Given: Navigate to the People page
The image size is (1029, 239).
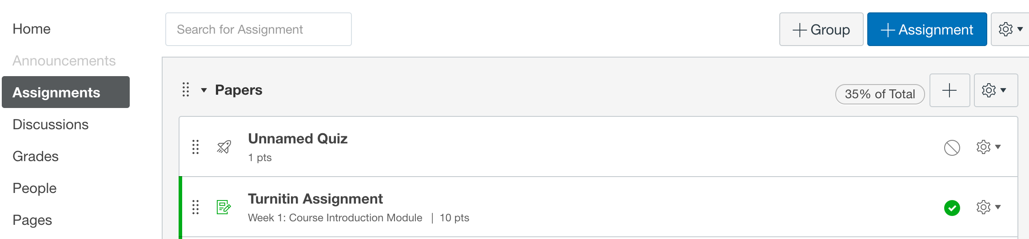Looking at the screenshot, I should tap(35, 188).
